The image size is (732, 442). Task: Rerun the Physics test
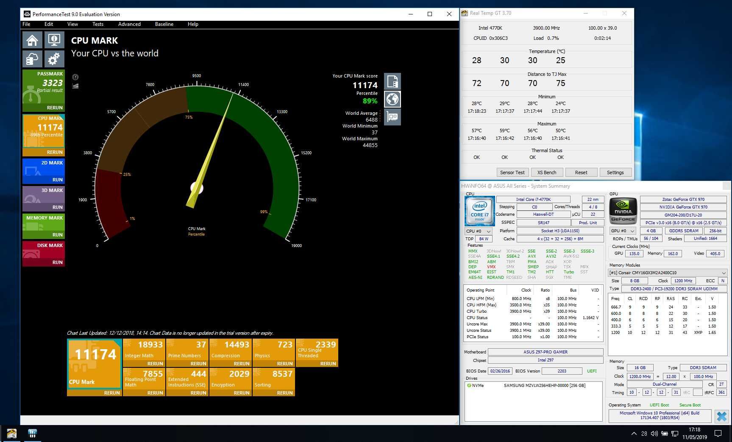tap(285, 364)
